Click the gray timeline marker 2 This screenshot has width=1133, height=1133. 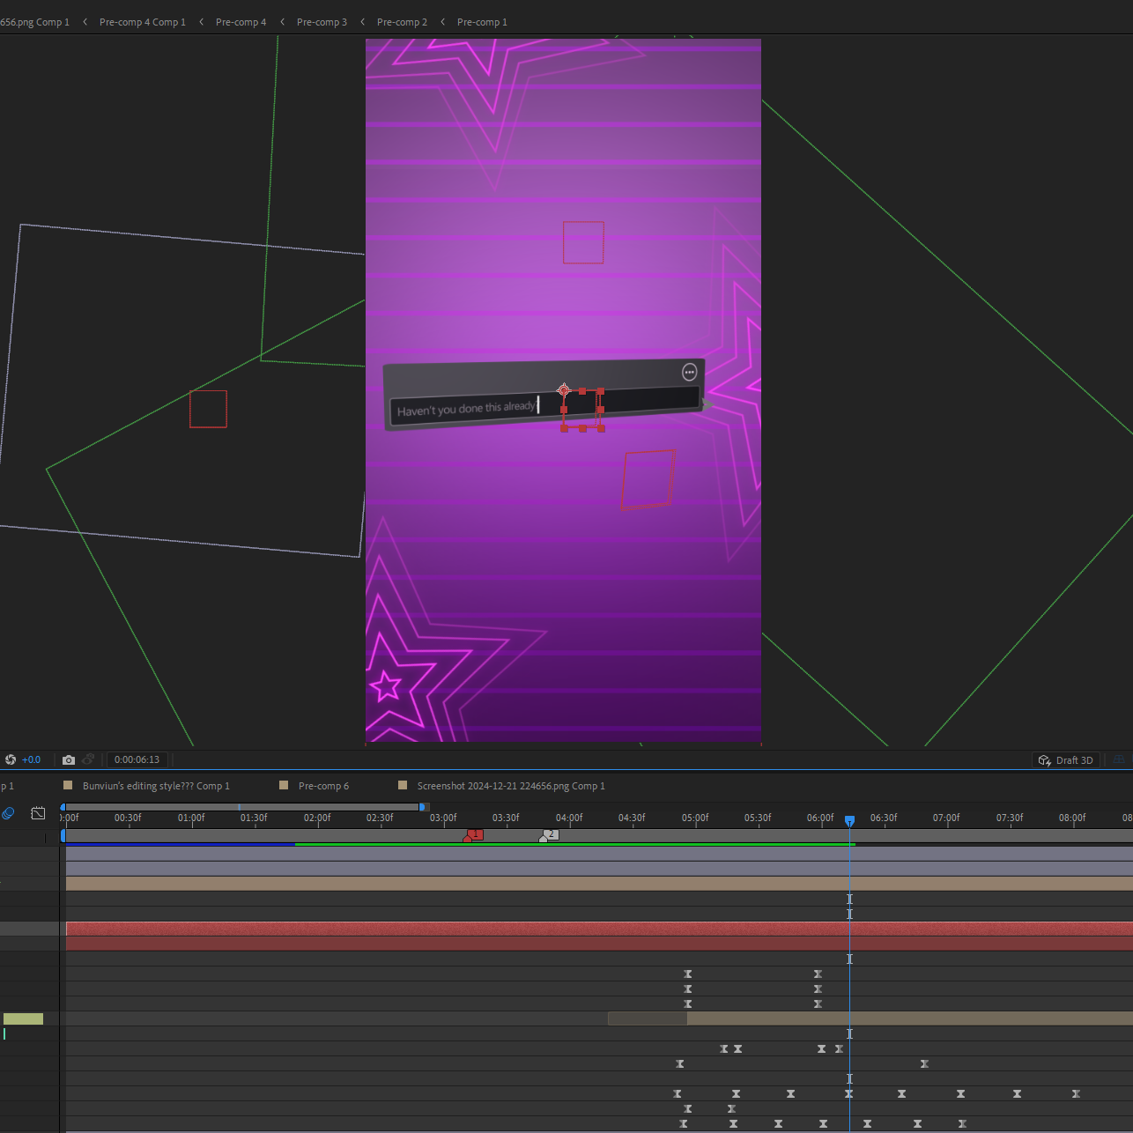550,834
